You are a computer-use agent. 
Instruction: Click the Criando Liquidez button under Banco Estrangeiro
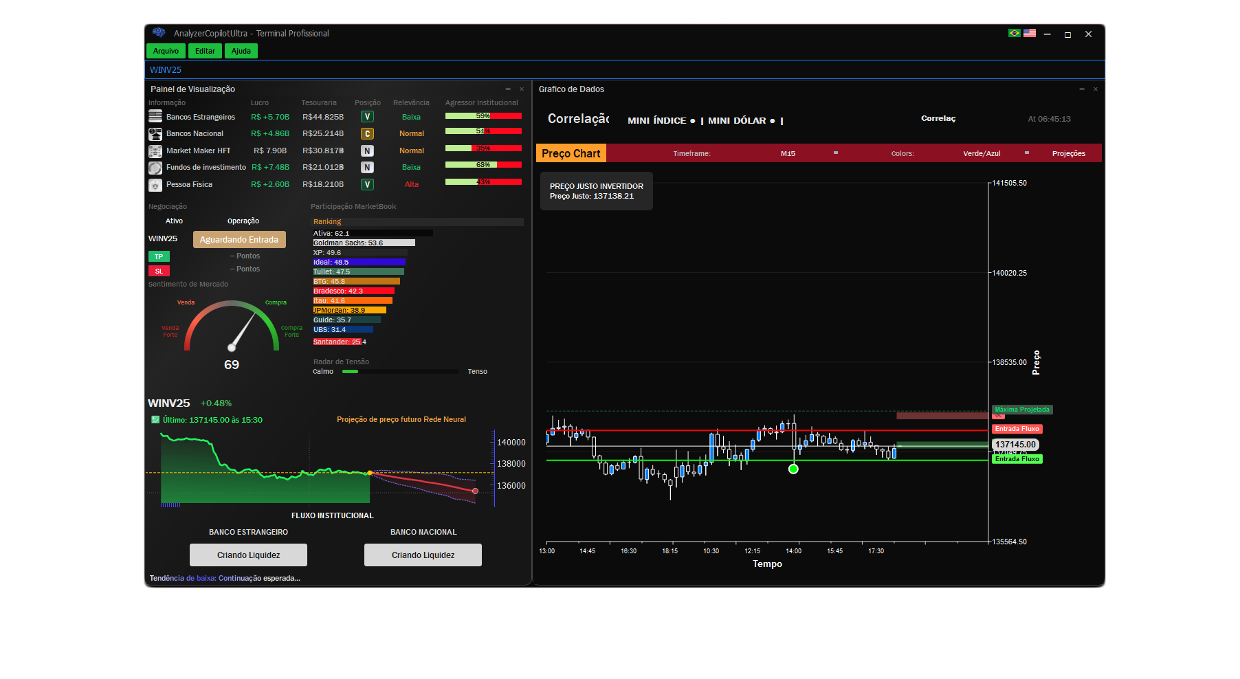(248, 555)
